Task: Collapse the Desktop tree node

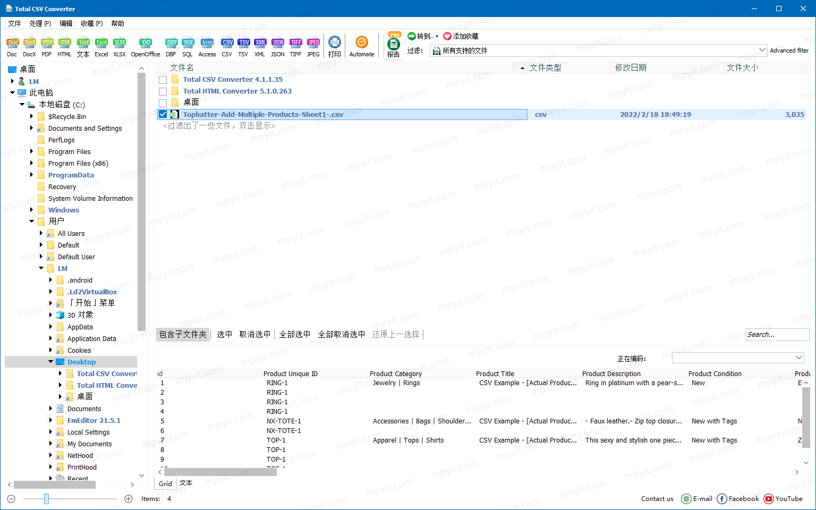Action: (51, 362)
